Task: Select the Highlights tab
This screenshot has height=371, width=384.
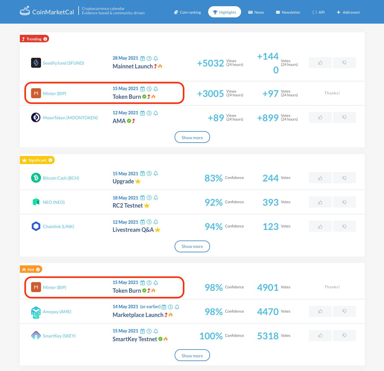Action: pos(225,12)
